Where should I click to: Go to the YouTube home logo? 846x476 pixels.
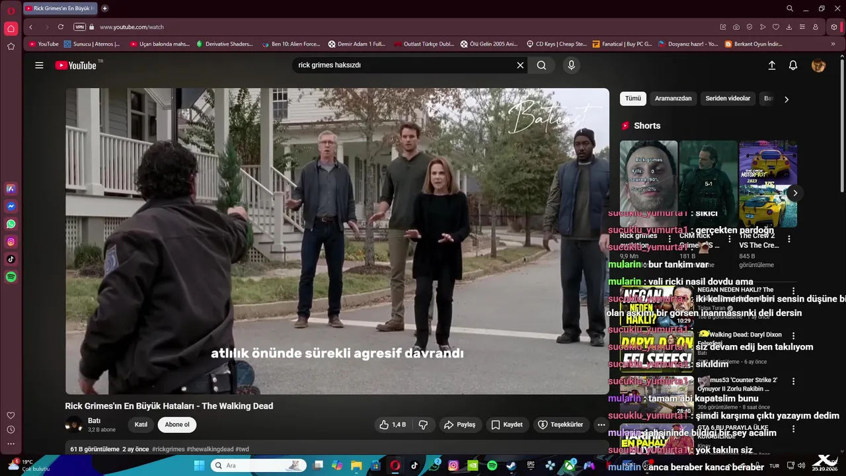pos(75,65)
